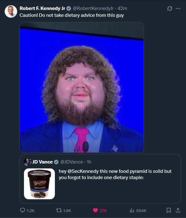
Task: Open the three-dot more options menu
Action: (x=178, y=8)
